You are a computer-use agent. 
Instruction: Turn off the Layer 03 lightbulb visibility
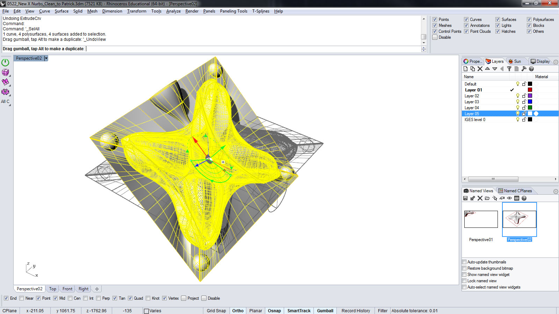tap(518, 102)
